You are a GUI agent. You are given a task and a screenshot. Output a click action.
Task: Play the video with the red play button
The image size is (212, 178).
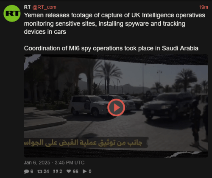tap(116, 107)
